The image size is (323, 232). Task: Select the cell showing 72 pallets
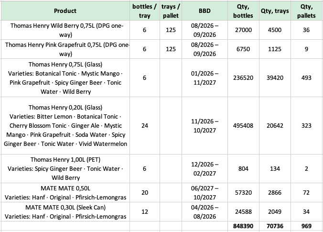point(306,193)
